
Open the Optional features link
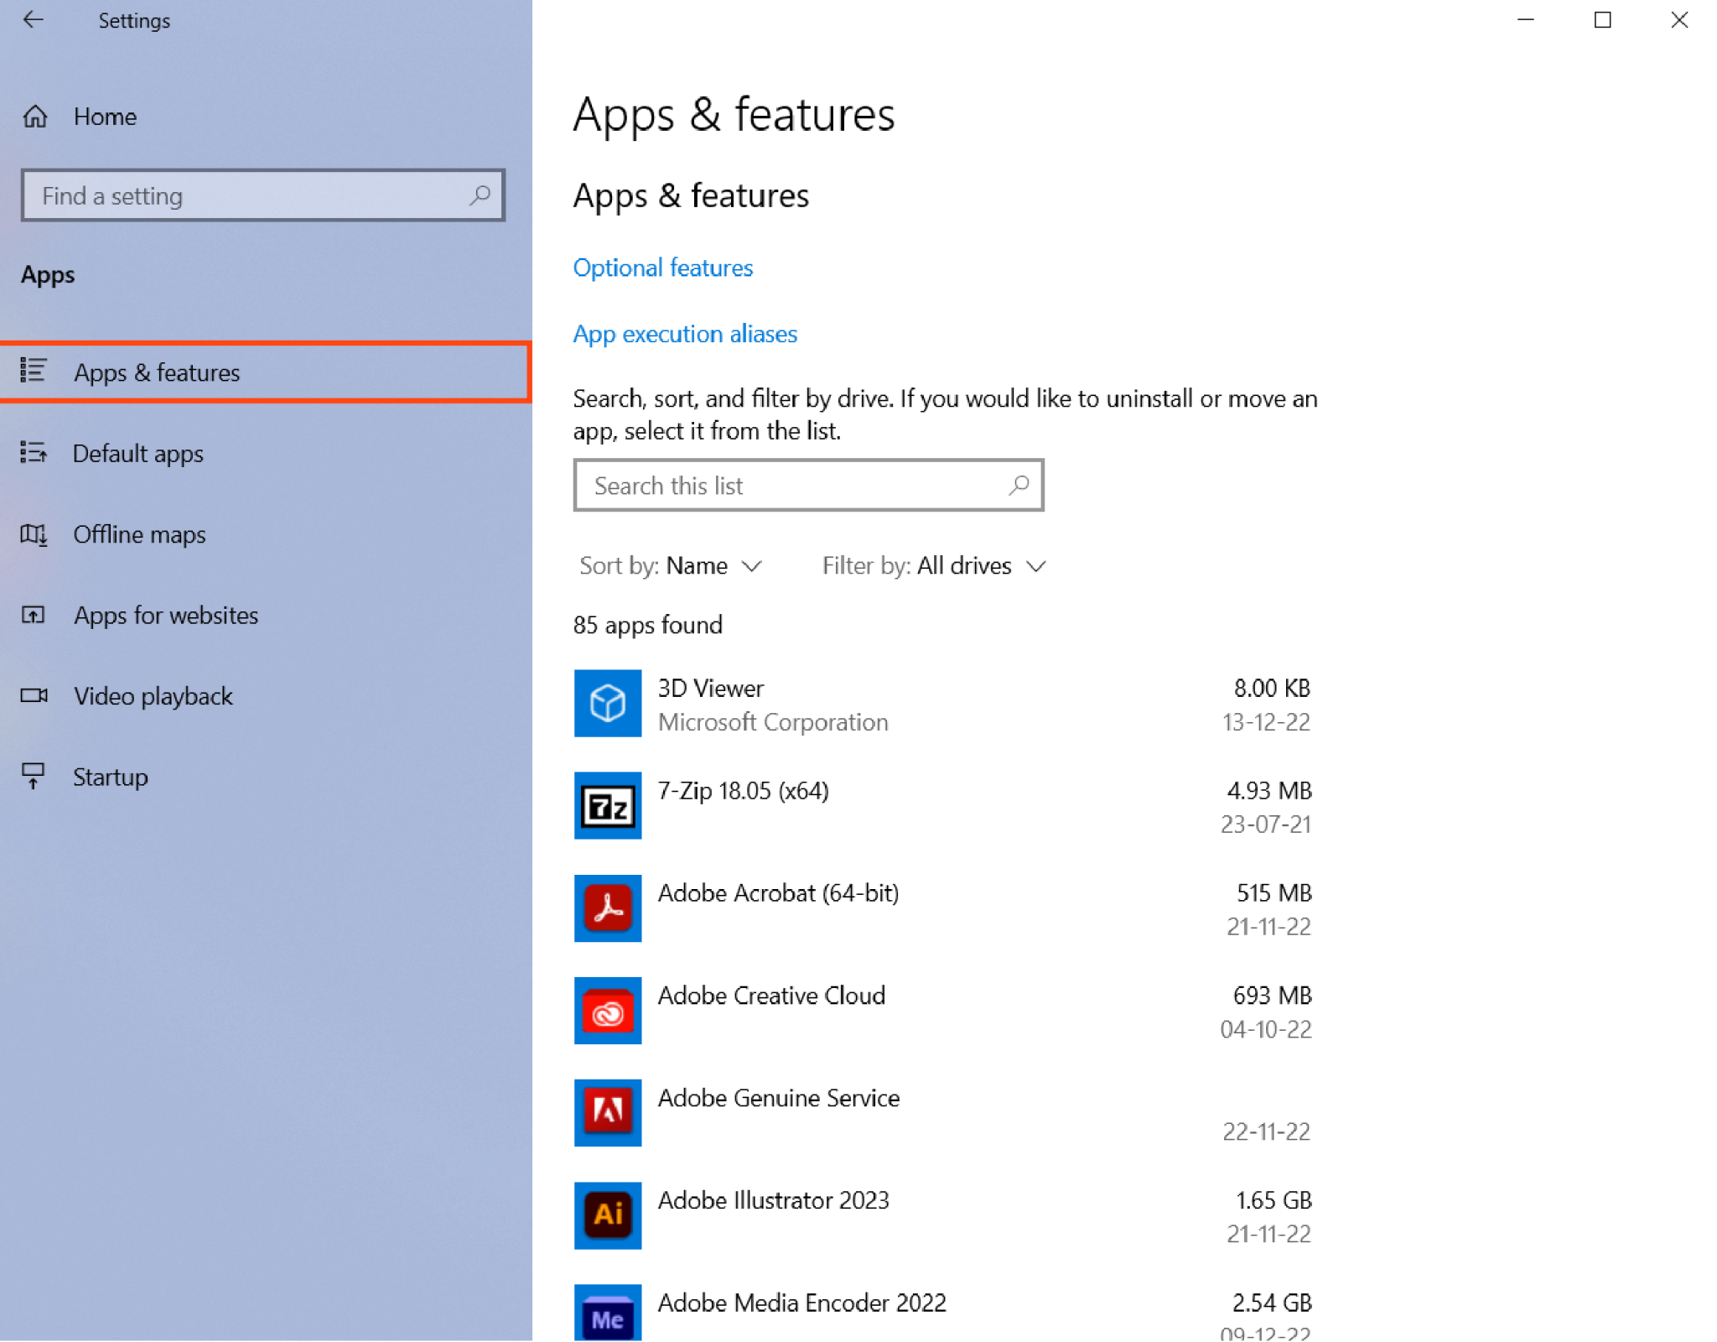point(662,268)
